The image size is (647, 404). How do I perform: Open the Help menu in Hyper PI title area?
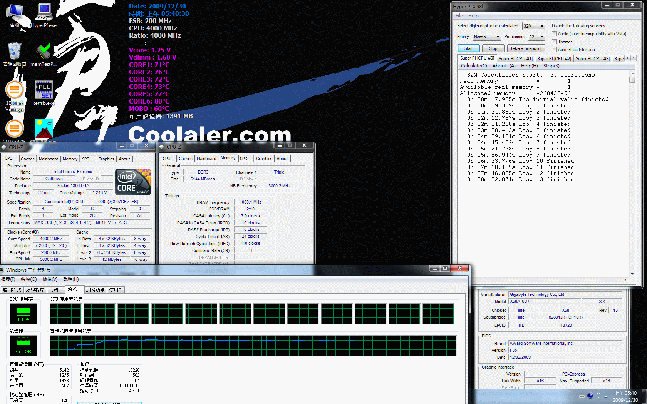pyautogui.click(x=473, y=16)
